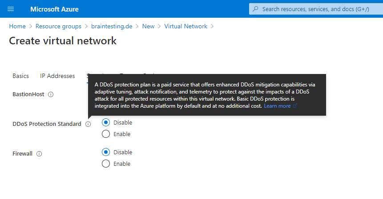Screen dimensions: 383x199
Task: Select Disable for Firewall
Action: pyautogui.click(x=106, y=152)
